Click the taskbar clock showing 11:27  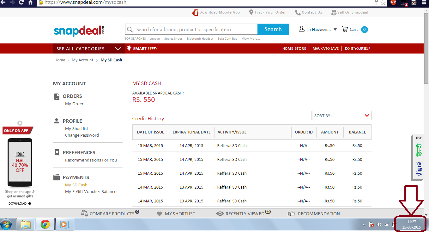411,224
